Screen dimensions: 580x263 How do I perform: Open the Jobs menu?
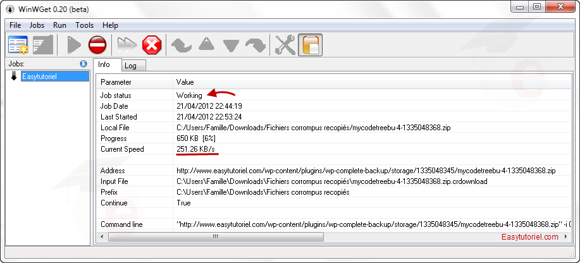[37, 25]
